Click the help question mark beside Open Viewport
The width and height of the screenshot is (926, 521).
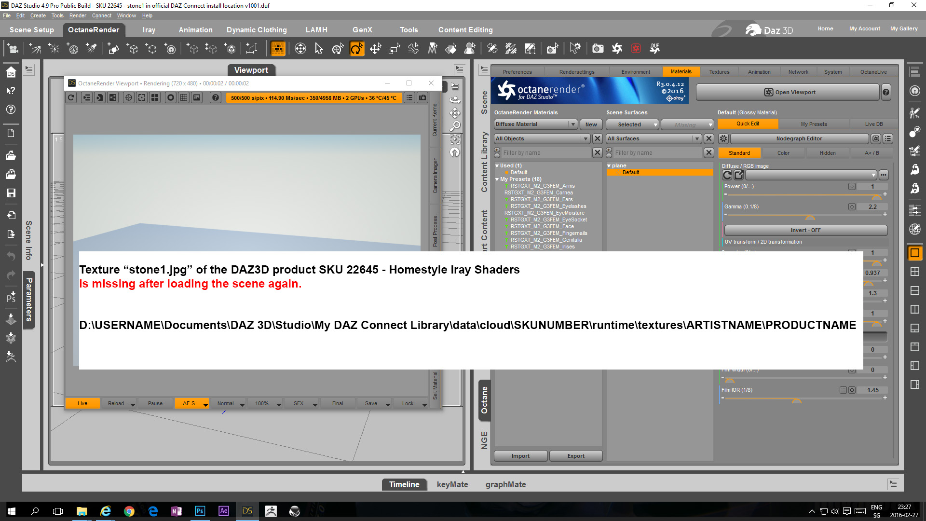pos(885,92)
